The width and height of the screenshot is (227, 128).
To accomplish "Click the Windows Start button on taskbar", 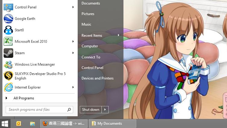I will (x=5, y=124).
